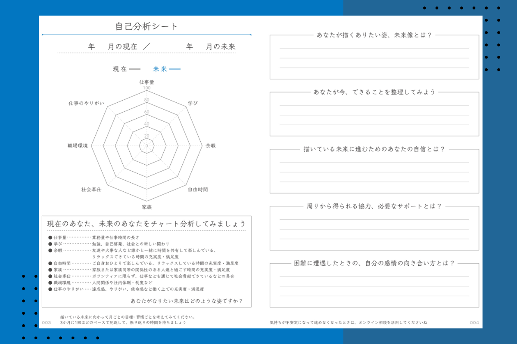Pick the 自由時間 radar axis label
This screenshot has width=517, height=344.
pyautogui.click(x=198, y=189)
